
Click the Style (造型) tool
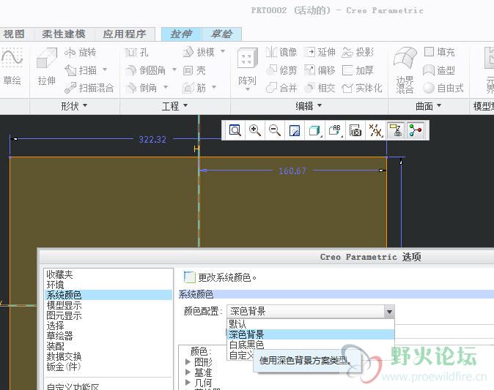pos(438,70)
